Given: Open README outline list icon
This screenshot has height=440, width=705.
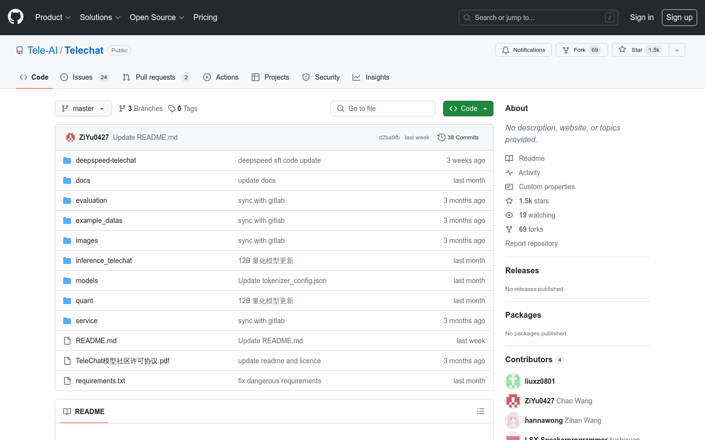Looking at the screenshot, I should click(x=481, y=412).
